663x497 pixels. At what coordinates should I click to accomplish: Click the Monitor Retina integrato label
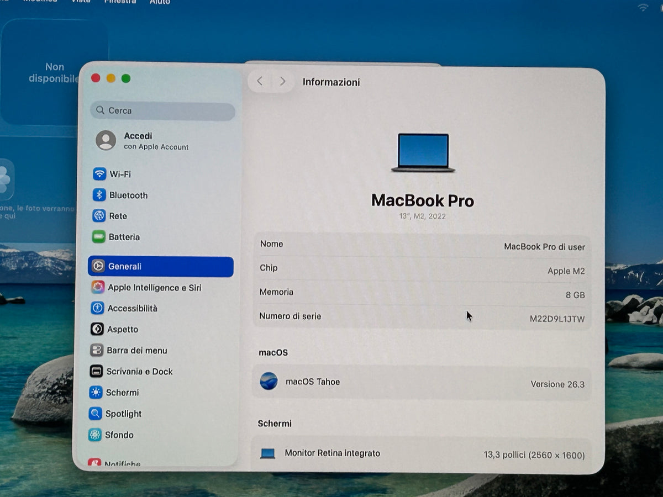pos(332,453)
